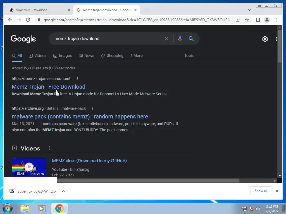Open the MEMZ virus GitHub video link

(x=89, y=161)
